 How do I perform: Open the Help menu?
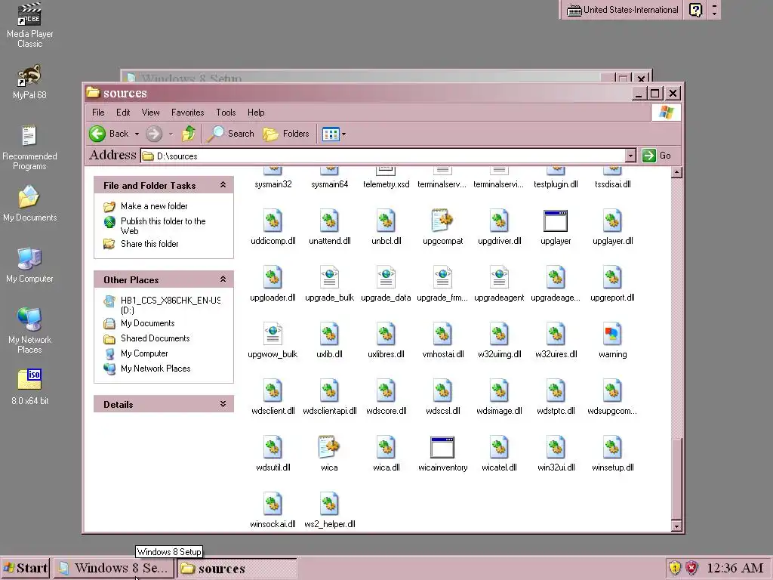[256, 113]
